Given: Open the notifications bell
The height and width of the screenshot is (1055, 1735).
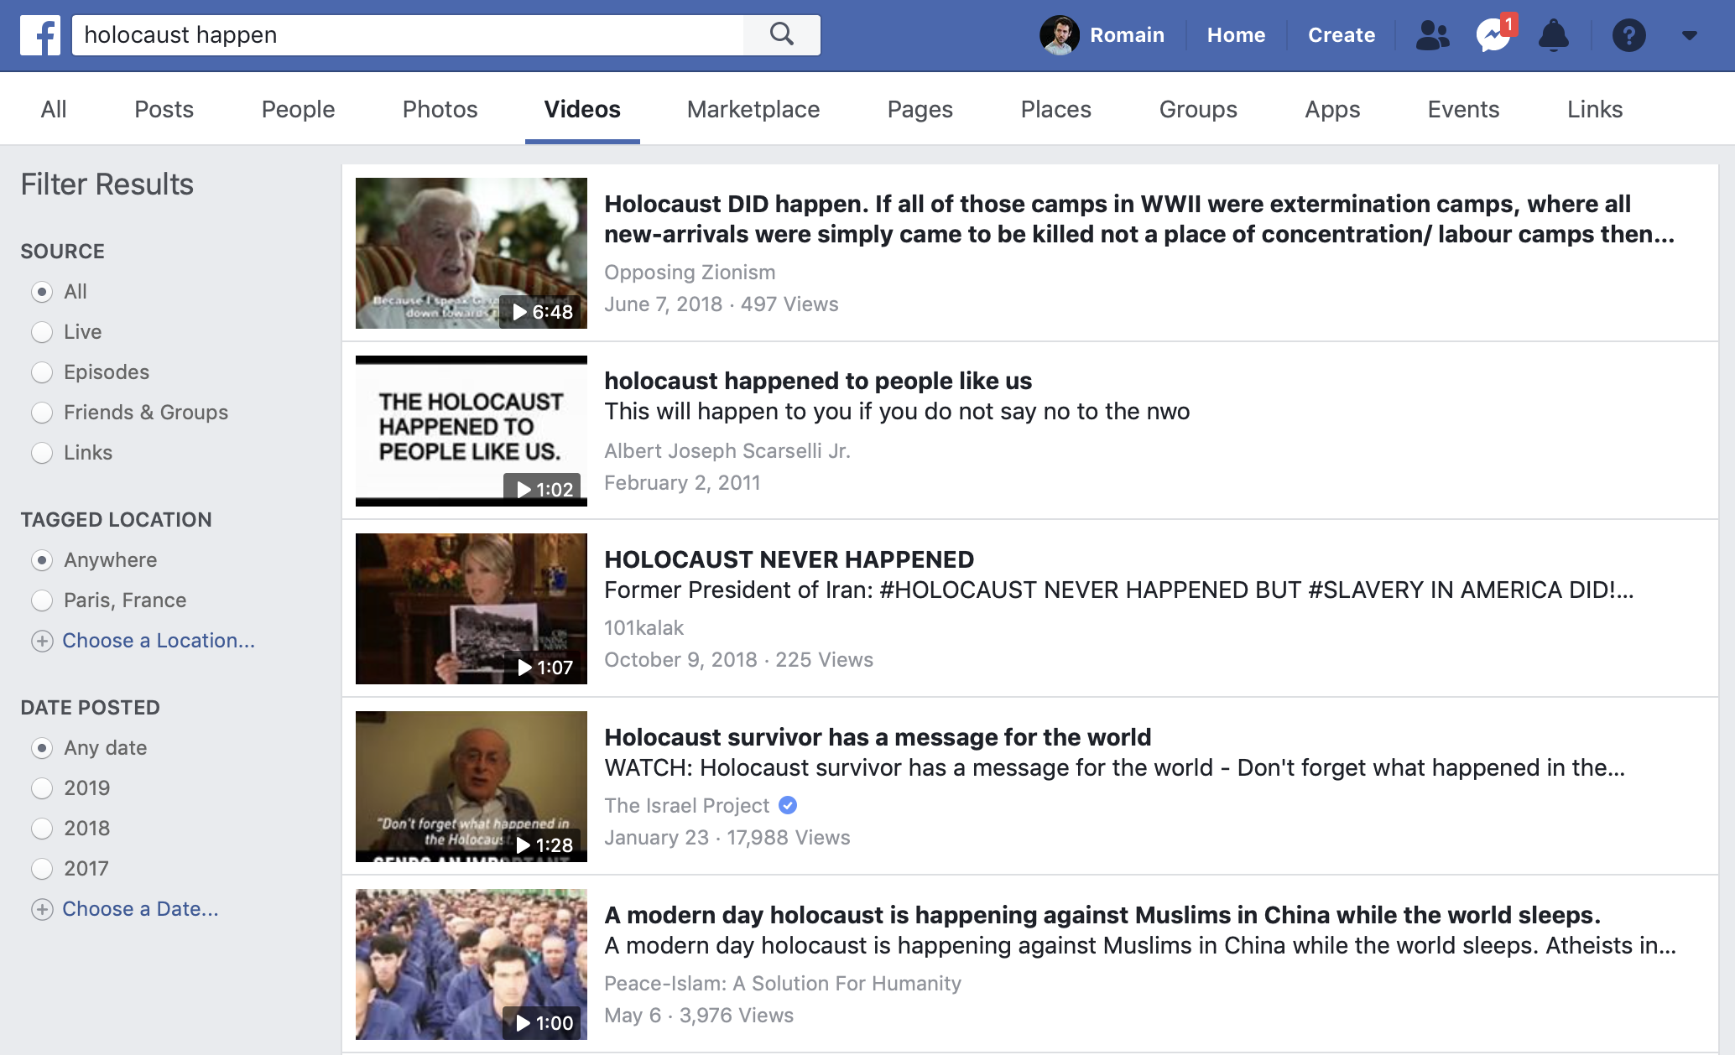Looking at the screenshot, I should click(1553, 35).
